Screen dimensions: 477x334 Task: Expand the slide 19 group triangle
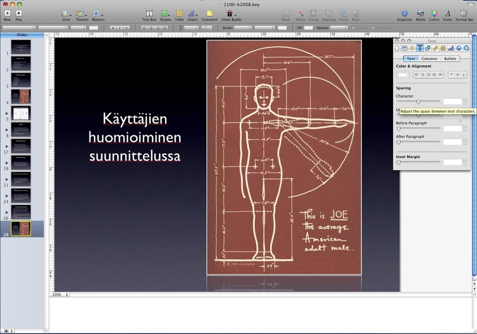(7, 163)
